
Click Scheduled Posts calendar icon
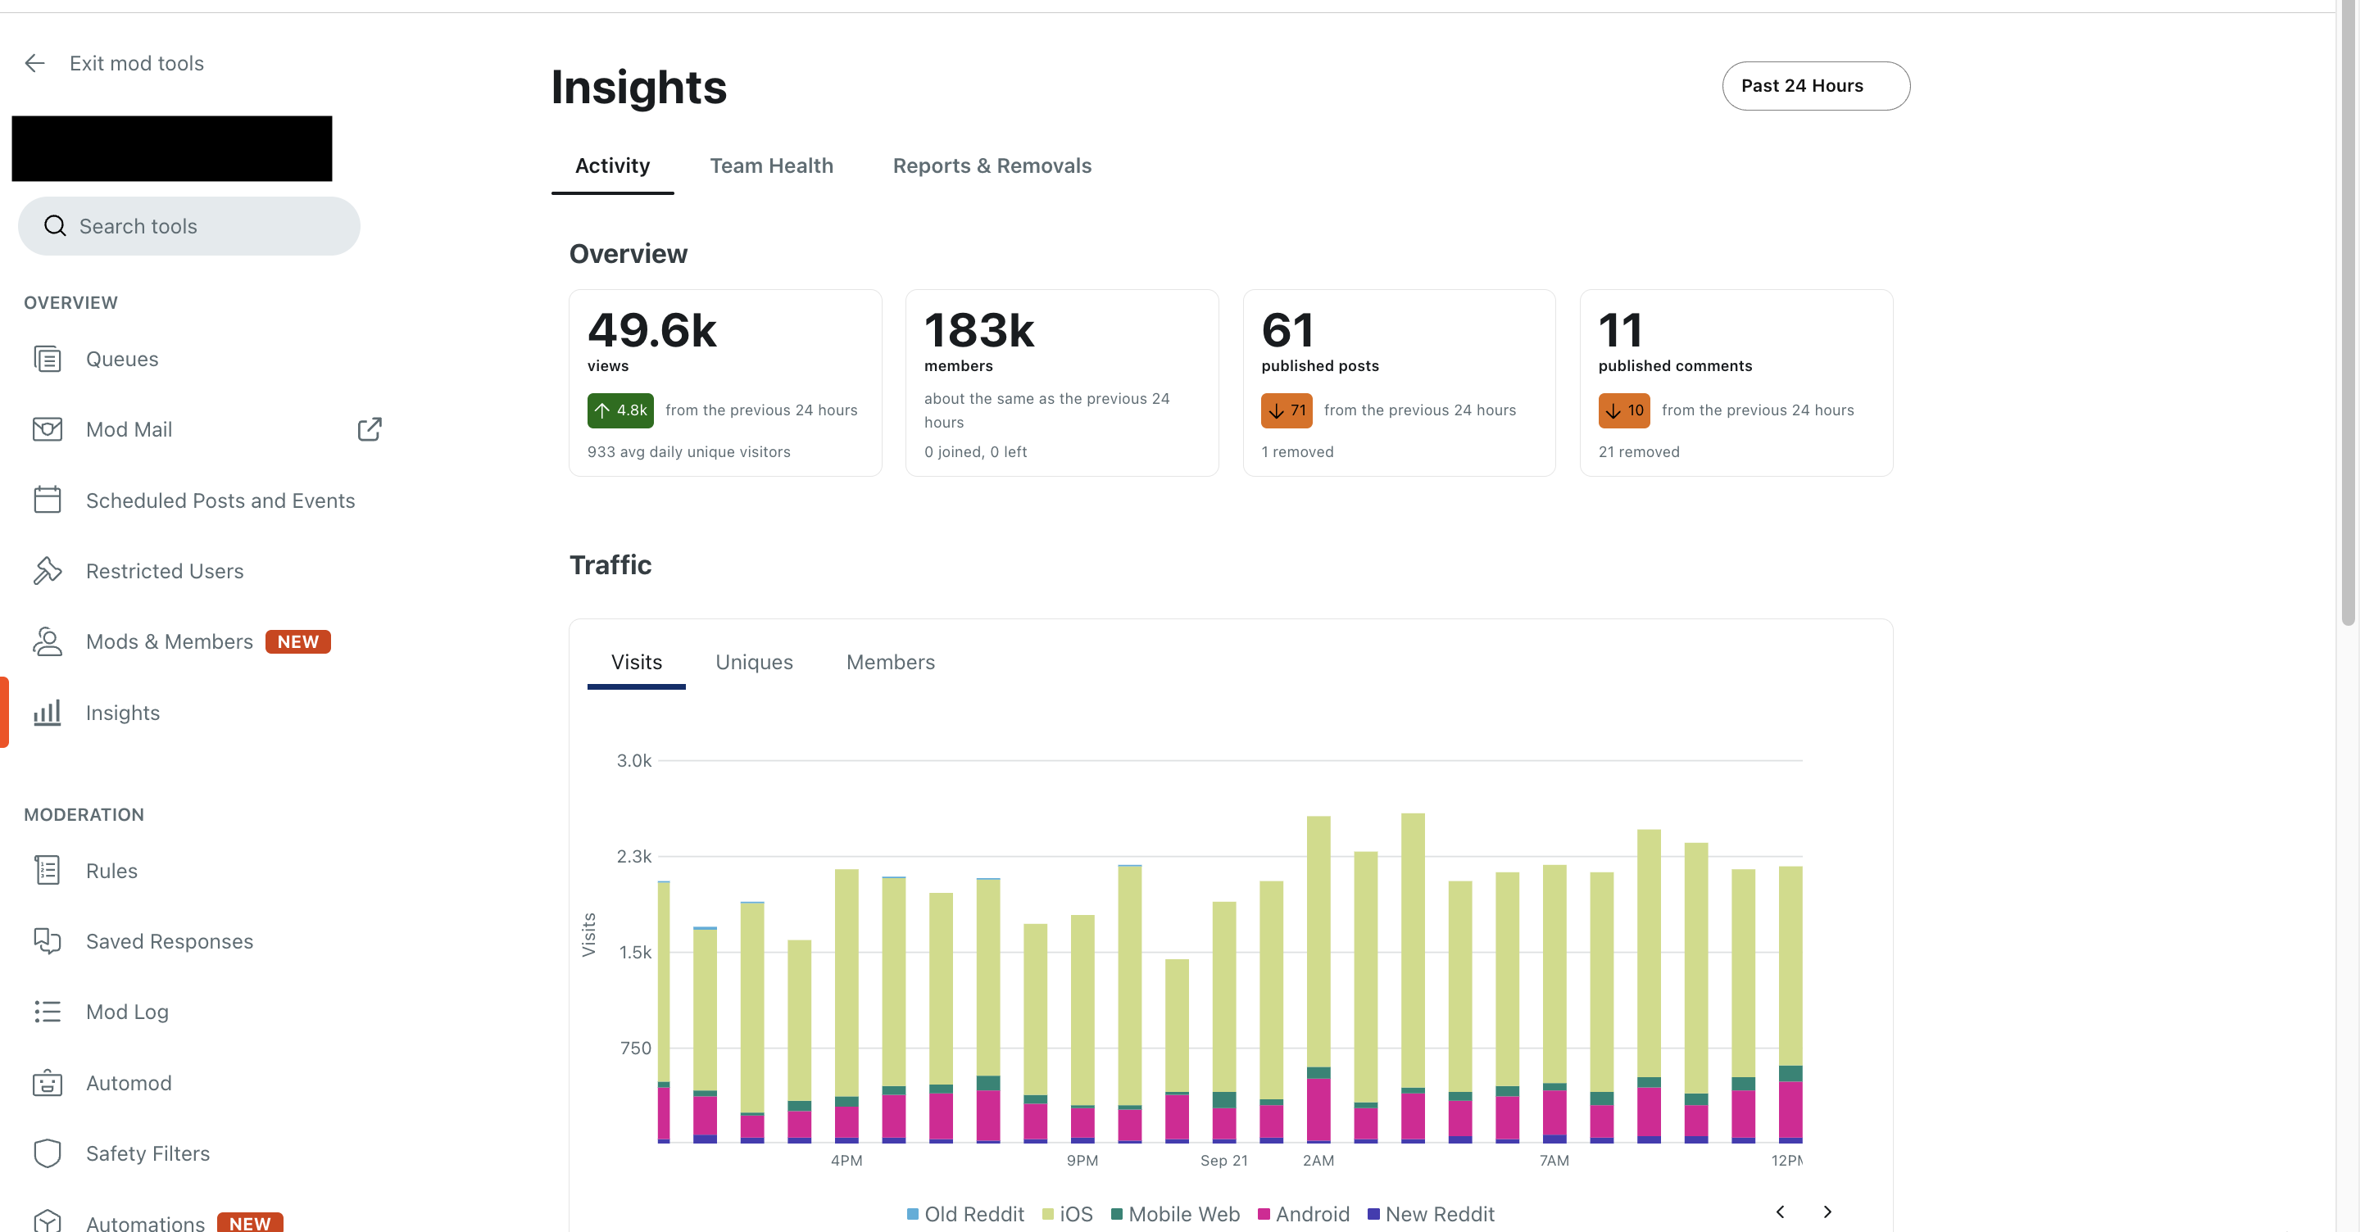(x=47, y=500)
